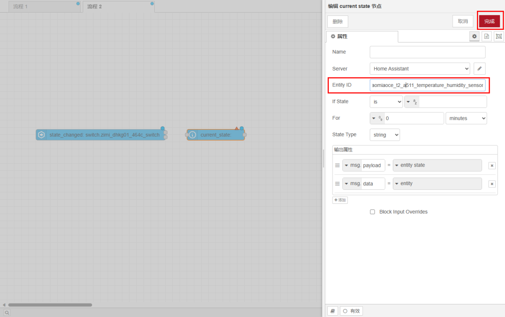The width and height of the screenshot is (505, 317).
Task: Open the State Type string dropdown
Action: tap(384, 135)
